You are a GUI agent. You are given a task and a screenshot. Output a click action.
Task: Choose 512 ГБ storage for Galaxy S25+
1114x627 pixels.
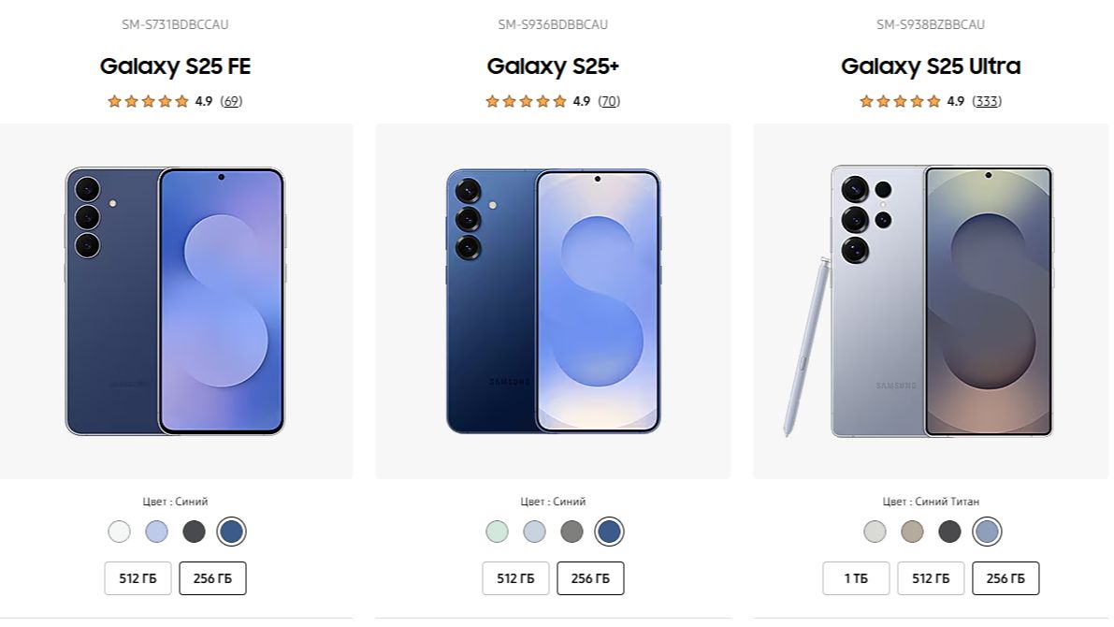pyautogui.click(x=515, y=578)
